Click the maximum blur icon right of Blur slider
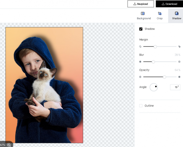Viewport: 183px width, 147px height. (179, 62)
